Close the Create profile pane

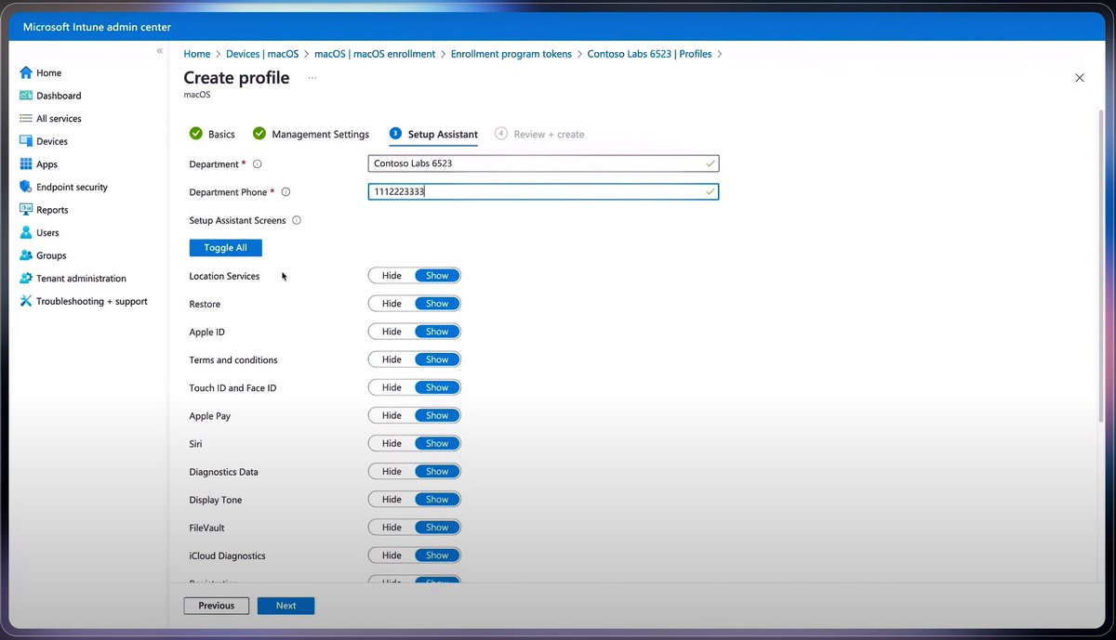click(1079, 78)
